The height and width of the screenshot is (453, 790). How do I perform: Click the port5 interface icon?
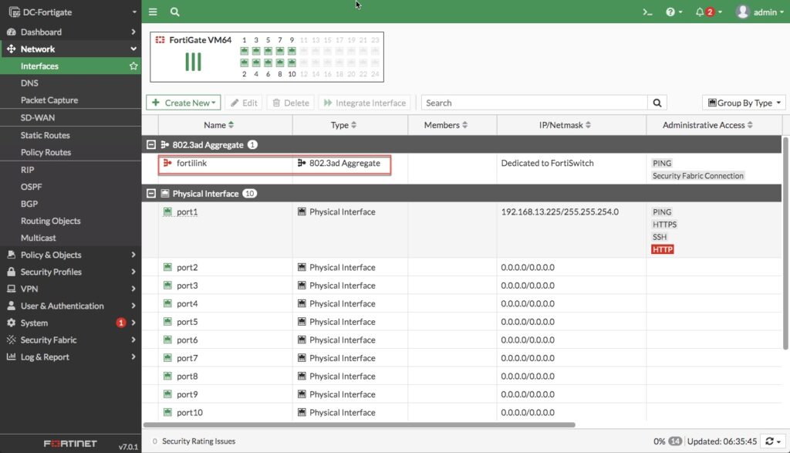tap(167, 322)
